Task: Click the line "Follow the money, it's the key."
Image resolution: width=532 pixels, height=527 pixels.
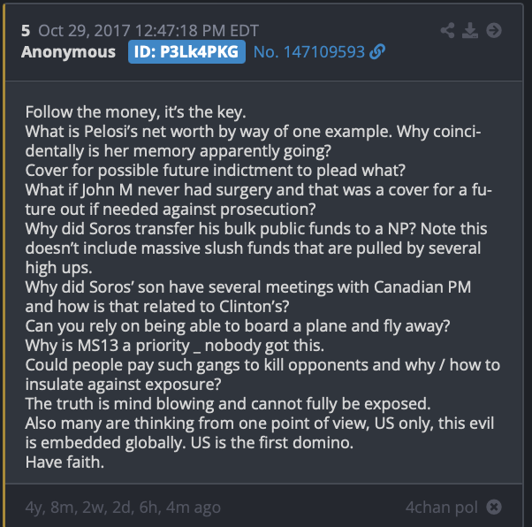Action: 135,112
